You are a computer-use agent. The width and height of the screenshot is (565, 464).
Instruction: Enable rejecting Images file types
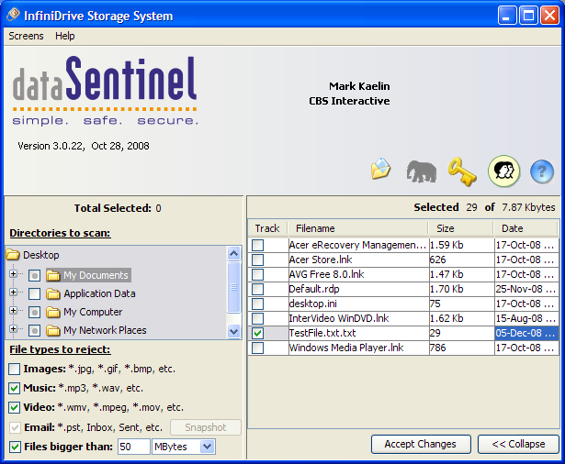tap(14, 369)
